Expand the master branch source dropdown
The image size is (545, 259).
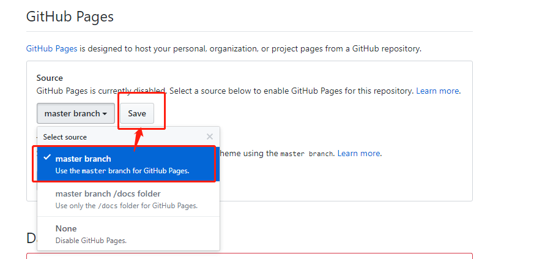click(75, 113)
